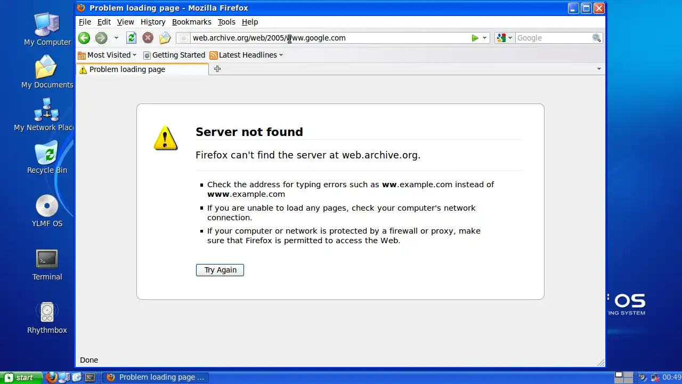Viewport: 682px width, 384px height.
Task: Select the Rhythmbox desktop icon
Action: (47, 318)
